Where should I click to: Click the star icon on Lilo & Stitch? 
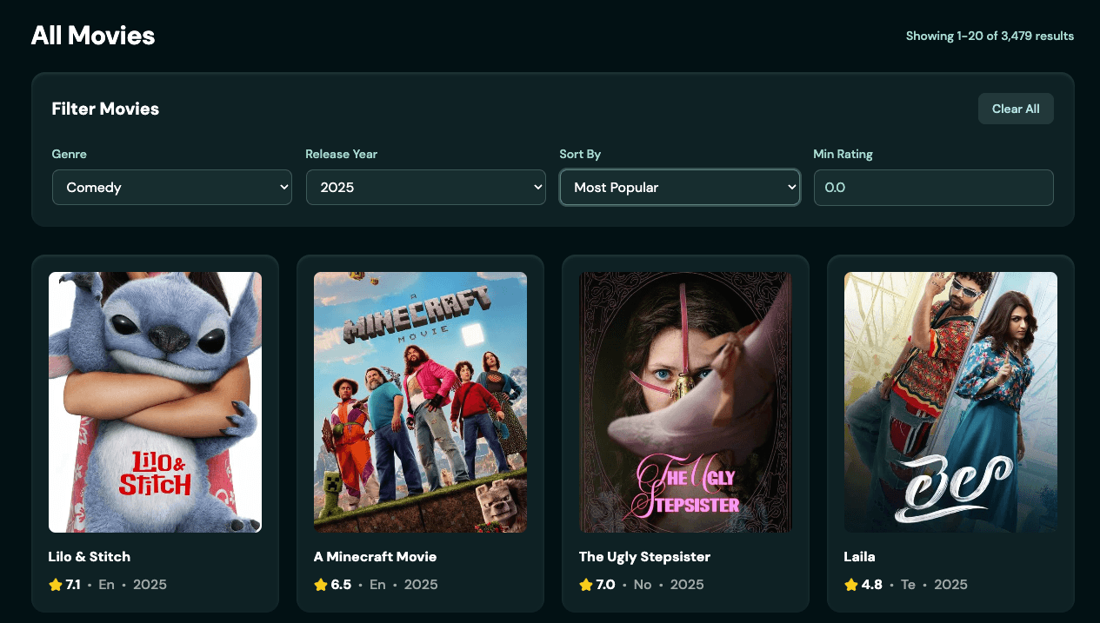point(56,585)
